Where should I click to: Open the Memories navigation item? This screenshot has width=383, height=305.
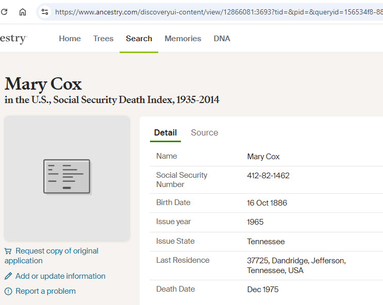tap(183, 39)
